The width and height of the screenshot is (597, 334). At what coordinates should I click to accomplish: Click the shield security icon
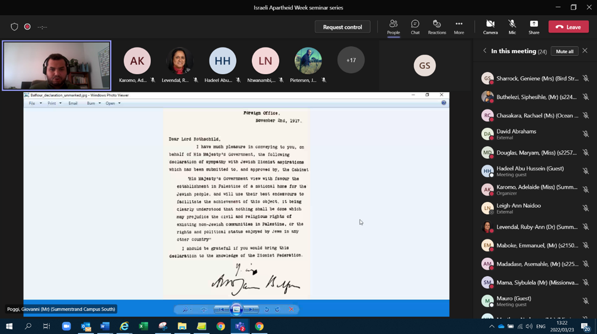pos(14,27)
